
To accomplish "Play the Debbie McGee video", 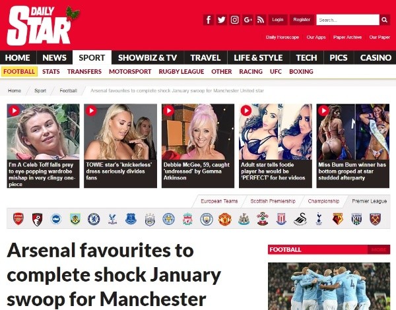I will point(169,111).
